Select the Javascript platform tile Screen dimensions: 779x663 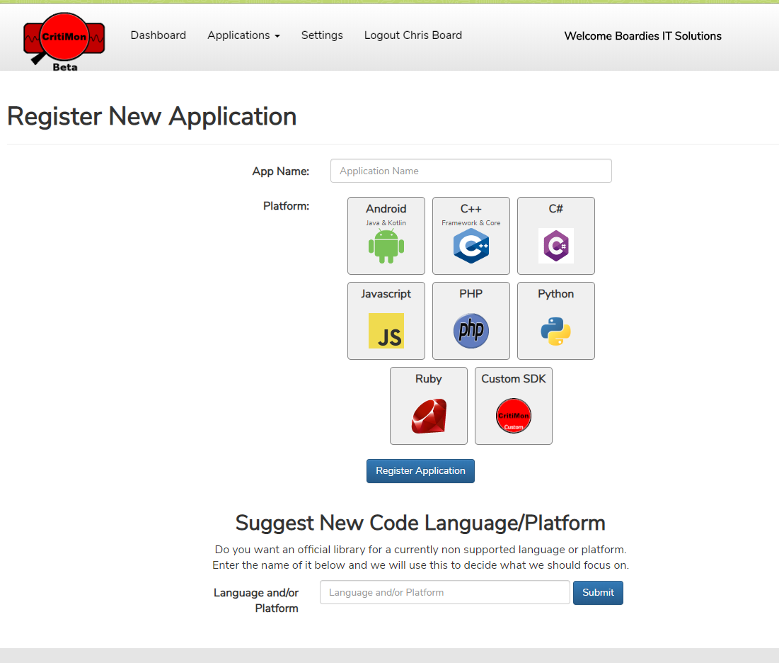pos(386,321)
